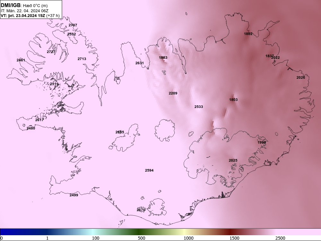This screenshot has width=321, height=241.
Task: Click the legend label 1000
Action: click(188, 238)
